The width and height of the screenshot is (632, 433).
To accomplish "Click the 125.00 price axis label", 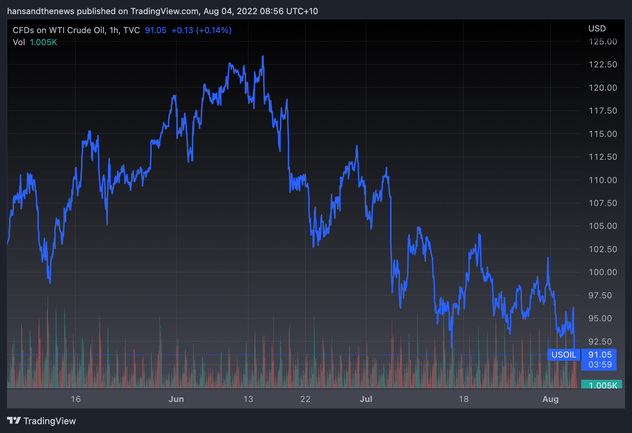I will (x=603, y=42).
